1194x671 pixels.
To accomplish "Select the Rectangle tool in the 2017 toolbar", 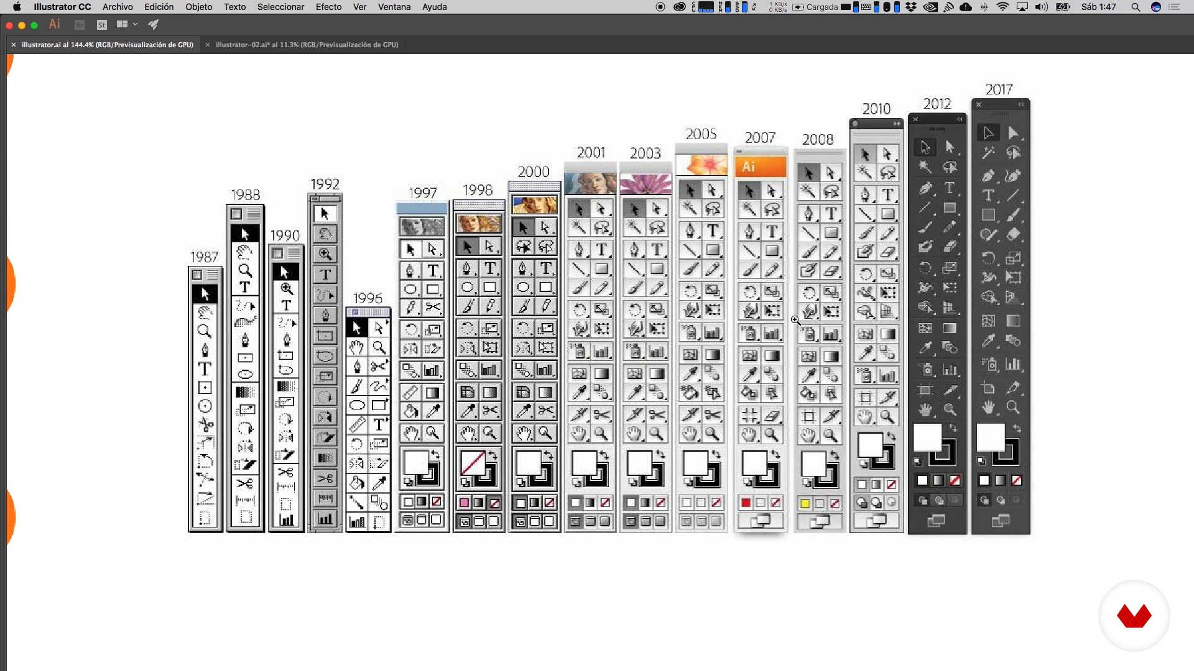I will pos(988,215).
